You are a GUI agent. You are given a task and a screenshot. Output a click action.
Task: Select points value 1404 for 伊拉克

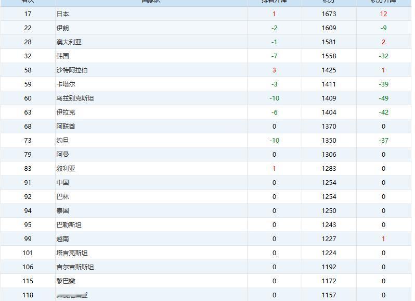329,112
